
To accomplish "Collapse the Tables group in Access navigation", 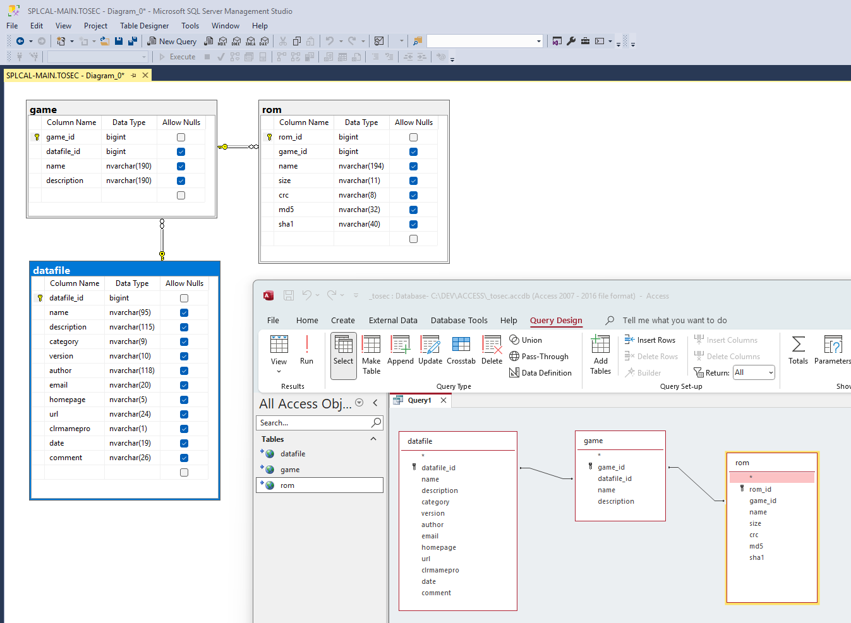I will point(373,439).
